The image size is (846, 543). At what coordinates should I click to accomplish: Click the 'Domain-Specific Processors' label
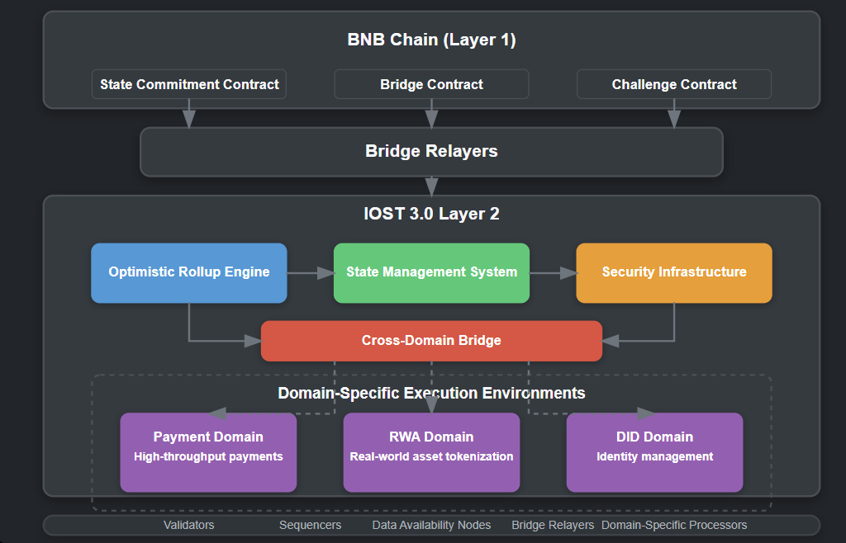pos(674,525)
